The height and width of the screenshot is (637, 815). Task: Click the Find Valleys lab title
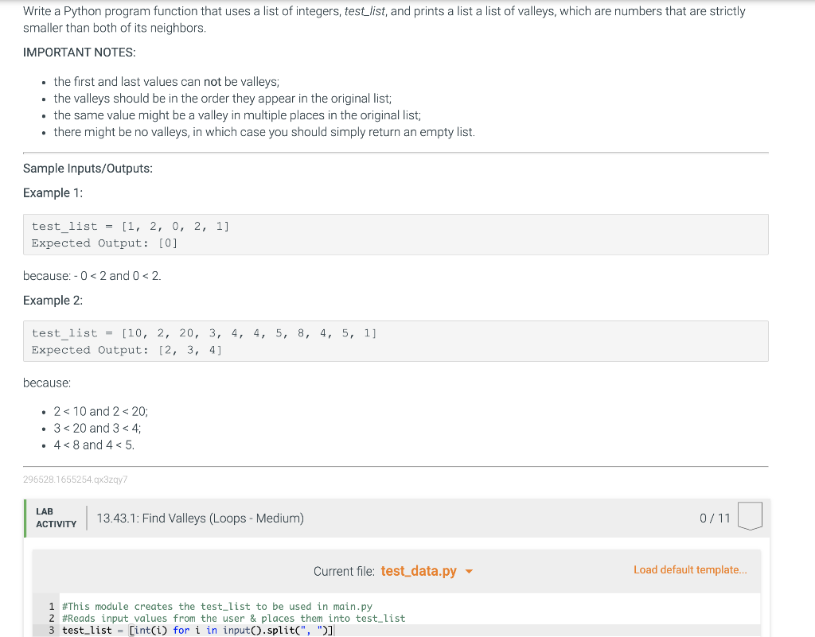[x=200, y=519]
